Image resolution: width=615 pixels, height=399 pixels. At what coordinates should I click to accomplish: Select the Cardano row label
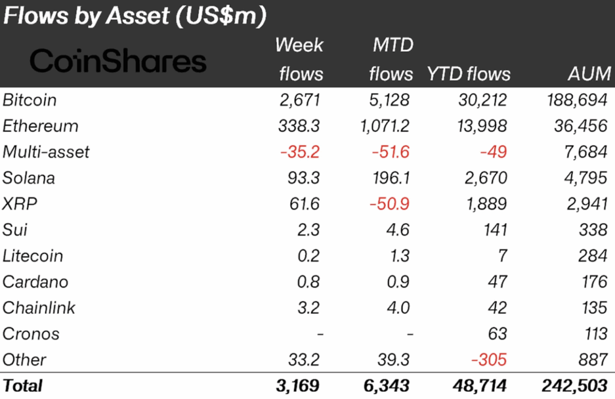[x=35, y=281]
